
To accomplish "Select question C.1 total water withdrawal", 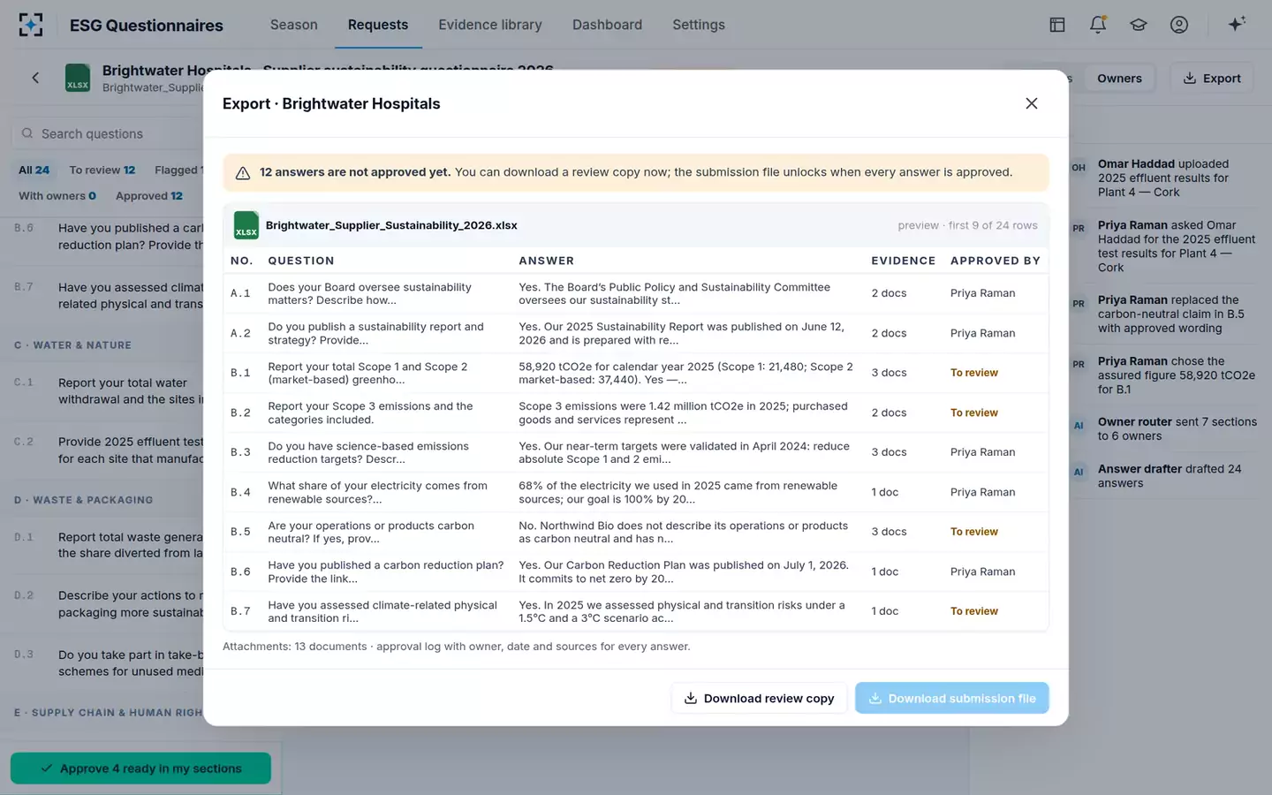I will point(109,391).
